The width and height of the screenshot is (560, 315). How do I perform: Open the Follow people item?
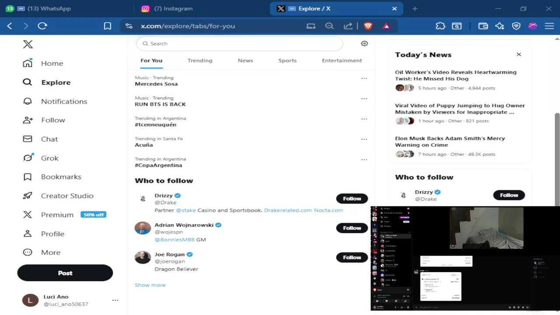coord(44,120)
